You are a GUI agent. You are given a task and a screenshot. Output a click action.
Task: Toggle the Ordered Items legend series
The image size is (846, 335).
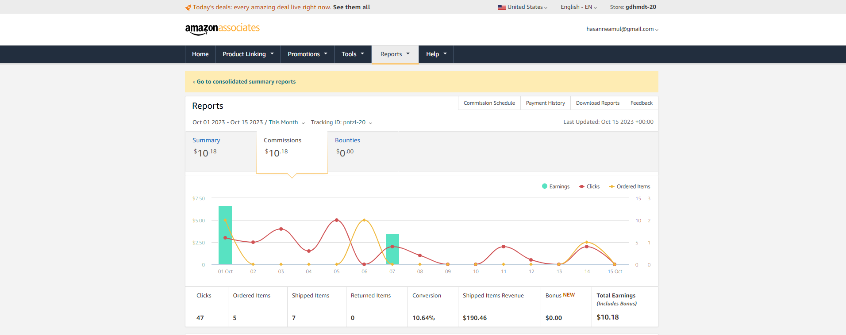[x=630, y=187]
